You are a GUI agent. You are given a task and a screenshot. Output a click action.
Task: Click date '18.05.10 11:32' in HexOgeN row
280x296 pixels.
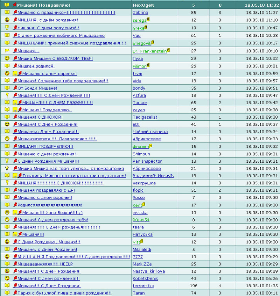262,5
